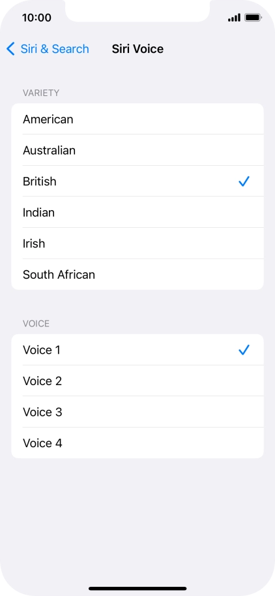Image resolution: width=275 pixels, height=596 pixels.
Task: Choose Voice 1 option
Action: [x=137, y=350]
